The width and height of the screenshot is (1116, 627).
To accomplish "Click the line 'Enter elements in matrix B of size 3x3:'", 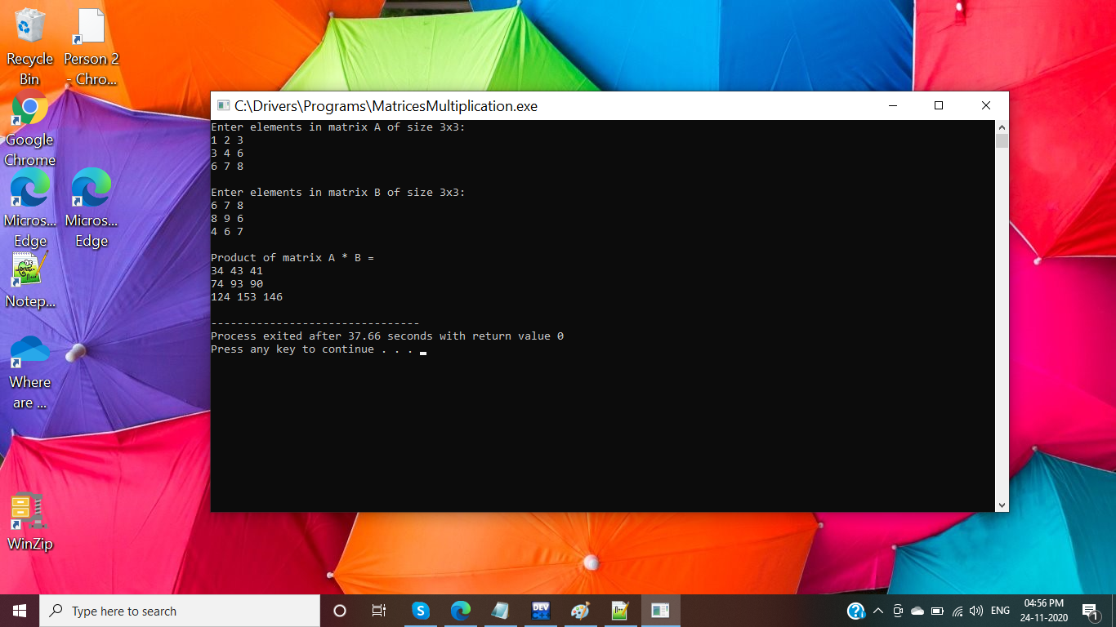I will (338, 193).
